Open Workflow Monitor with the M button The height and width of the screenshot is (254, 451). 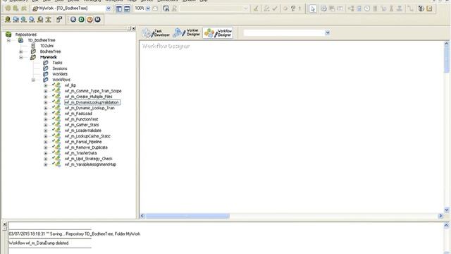tap(97, 20)
